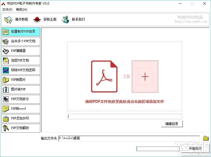The height and width of the screenshot is (157, 211).
Task: Choose 加密PDF文档 in the sidebar
Action: 21,61
